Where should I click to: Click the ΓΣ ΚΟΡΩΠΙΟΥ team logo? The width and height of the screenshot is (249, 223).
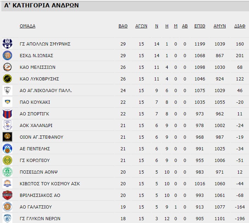pyautogui.click(x=7, y=160)
